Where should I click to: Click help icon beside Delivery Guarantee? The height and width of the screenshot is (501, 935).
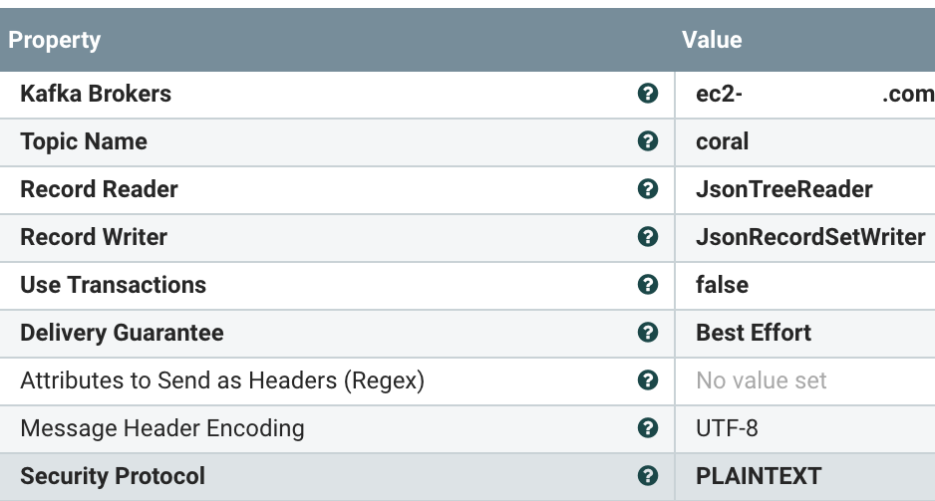point(648,333)
